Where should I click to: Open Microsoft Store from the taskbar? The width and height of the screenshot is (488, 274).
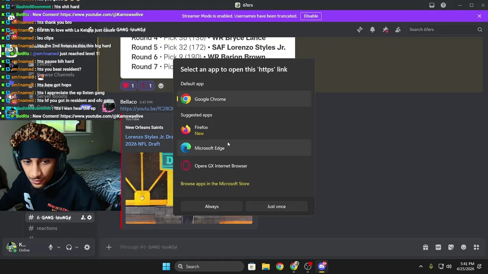click(252, 266)
